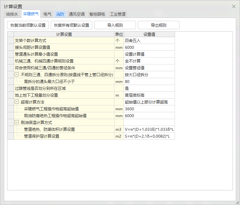Click the 导出规则 button

tap(158, 25)
